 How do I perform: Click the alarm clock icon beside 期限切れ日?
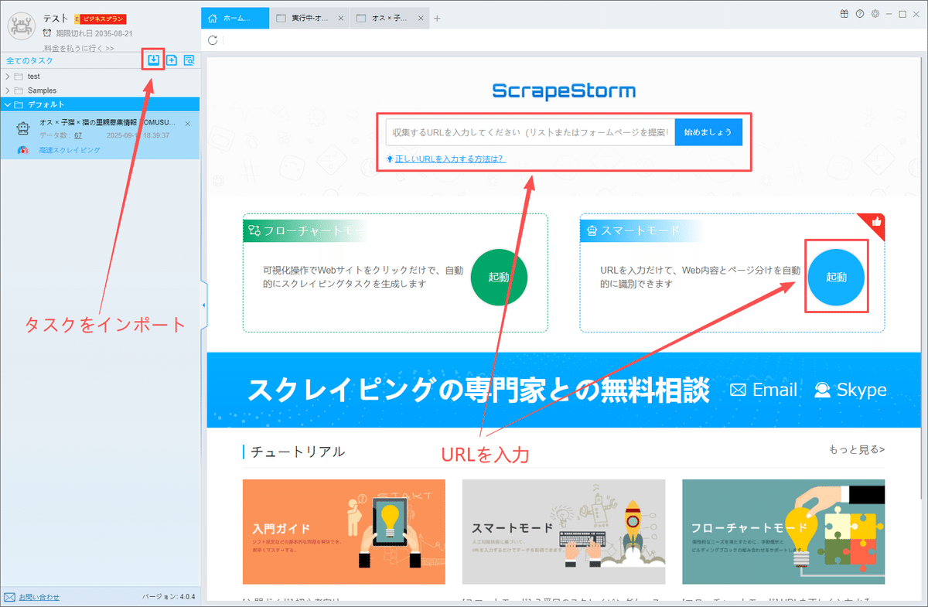pyautogui.click(x=48, y=33)
